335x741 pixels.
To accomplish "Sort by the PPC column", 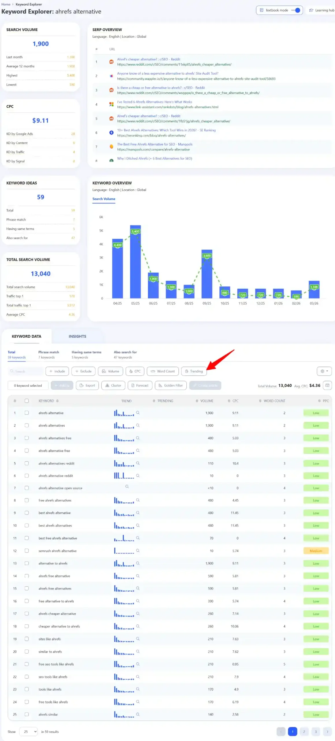I will click(x=319, y=401).
